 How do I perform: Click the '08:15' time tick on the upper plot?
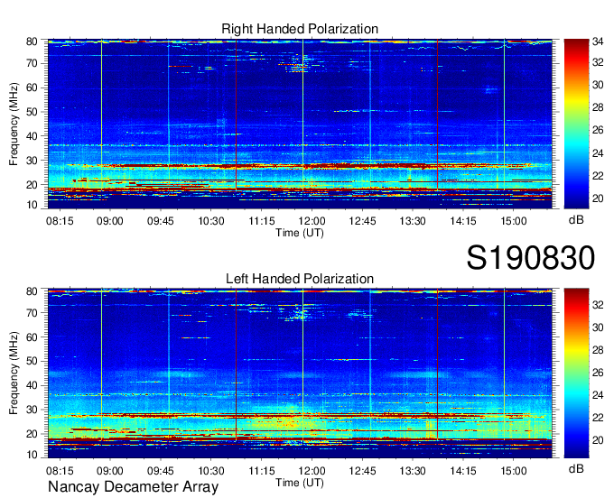tap(60, 221)
